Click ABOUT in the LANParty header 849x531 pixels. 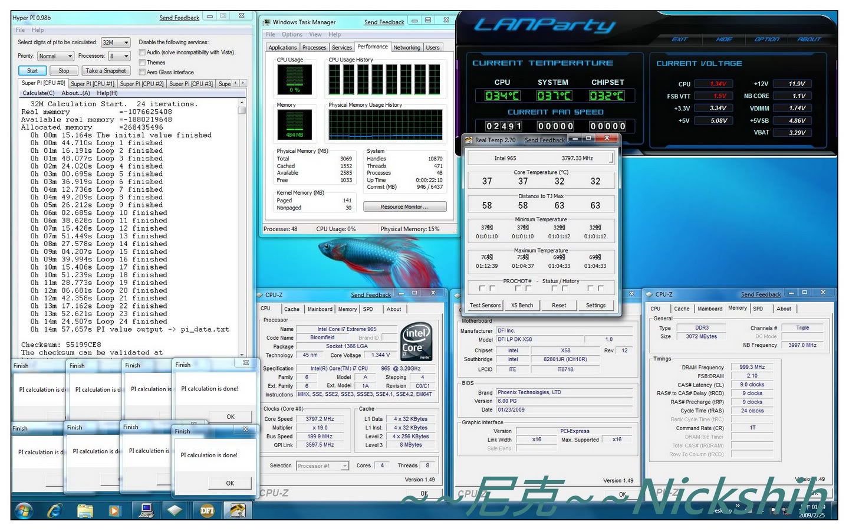[x=809, y=39]
